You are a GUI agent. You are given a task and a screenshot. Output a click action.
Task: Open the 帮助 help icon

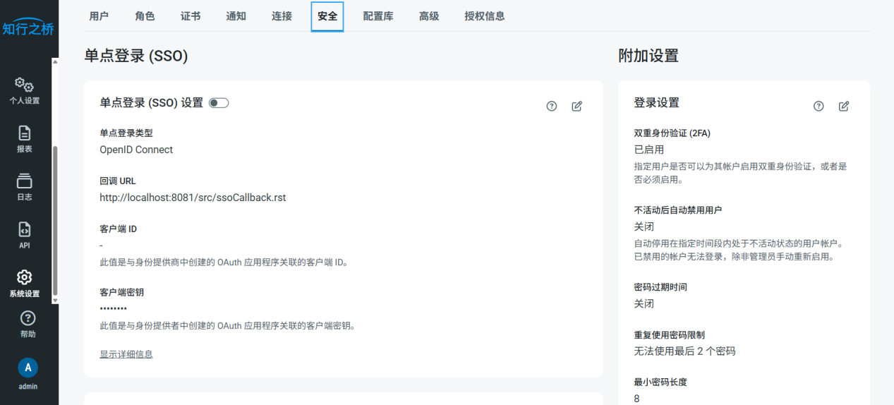point(28,324)
